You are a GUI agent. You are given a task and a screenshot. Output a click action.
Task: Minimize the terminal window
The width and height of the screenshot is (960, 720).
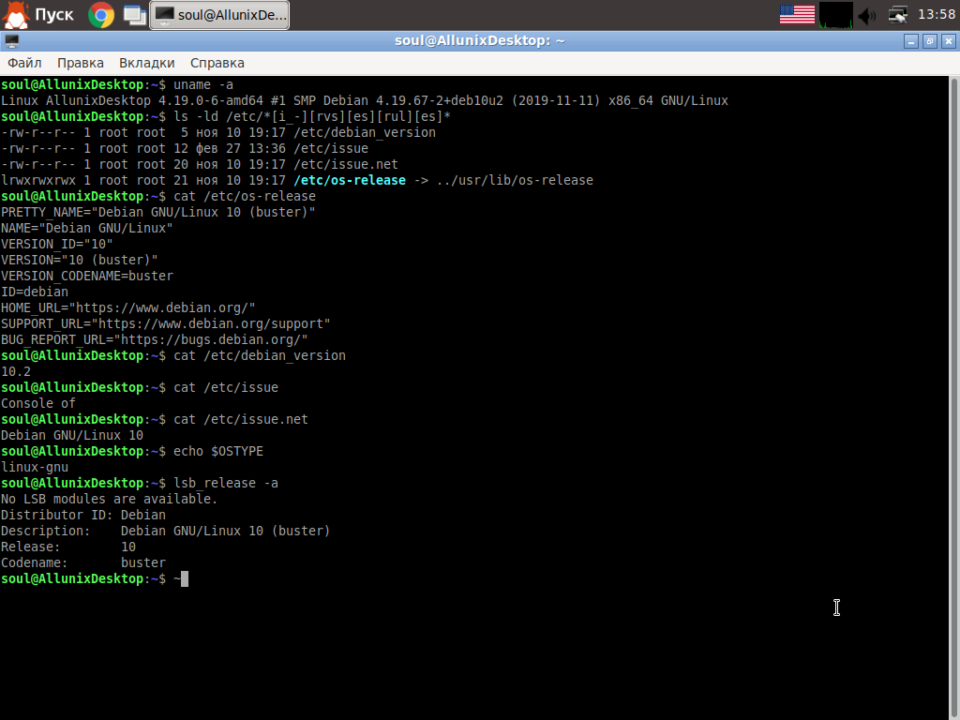point(911,41)
